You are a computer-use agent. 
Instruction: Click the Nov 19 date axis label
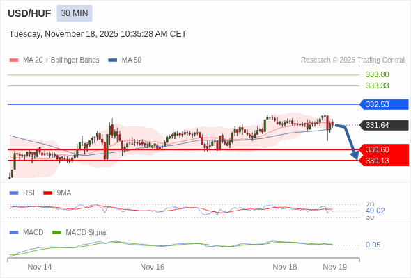[x=335, y=267]
